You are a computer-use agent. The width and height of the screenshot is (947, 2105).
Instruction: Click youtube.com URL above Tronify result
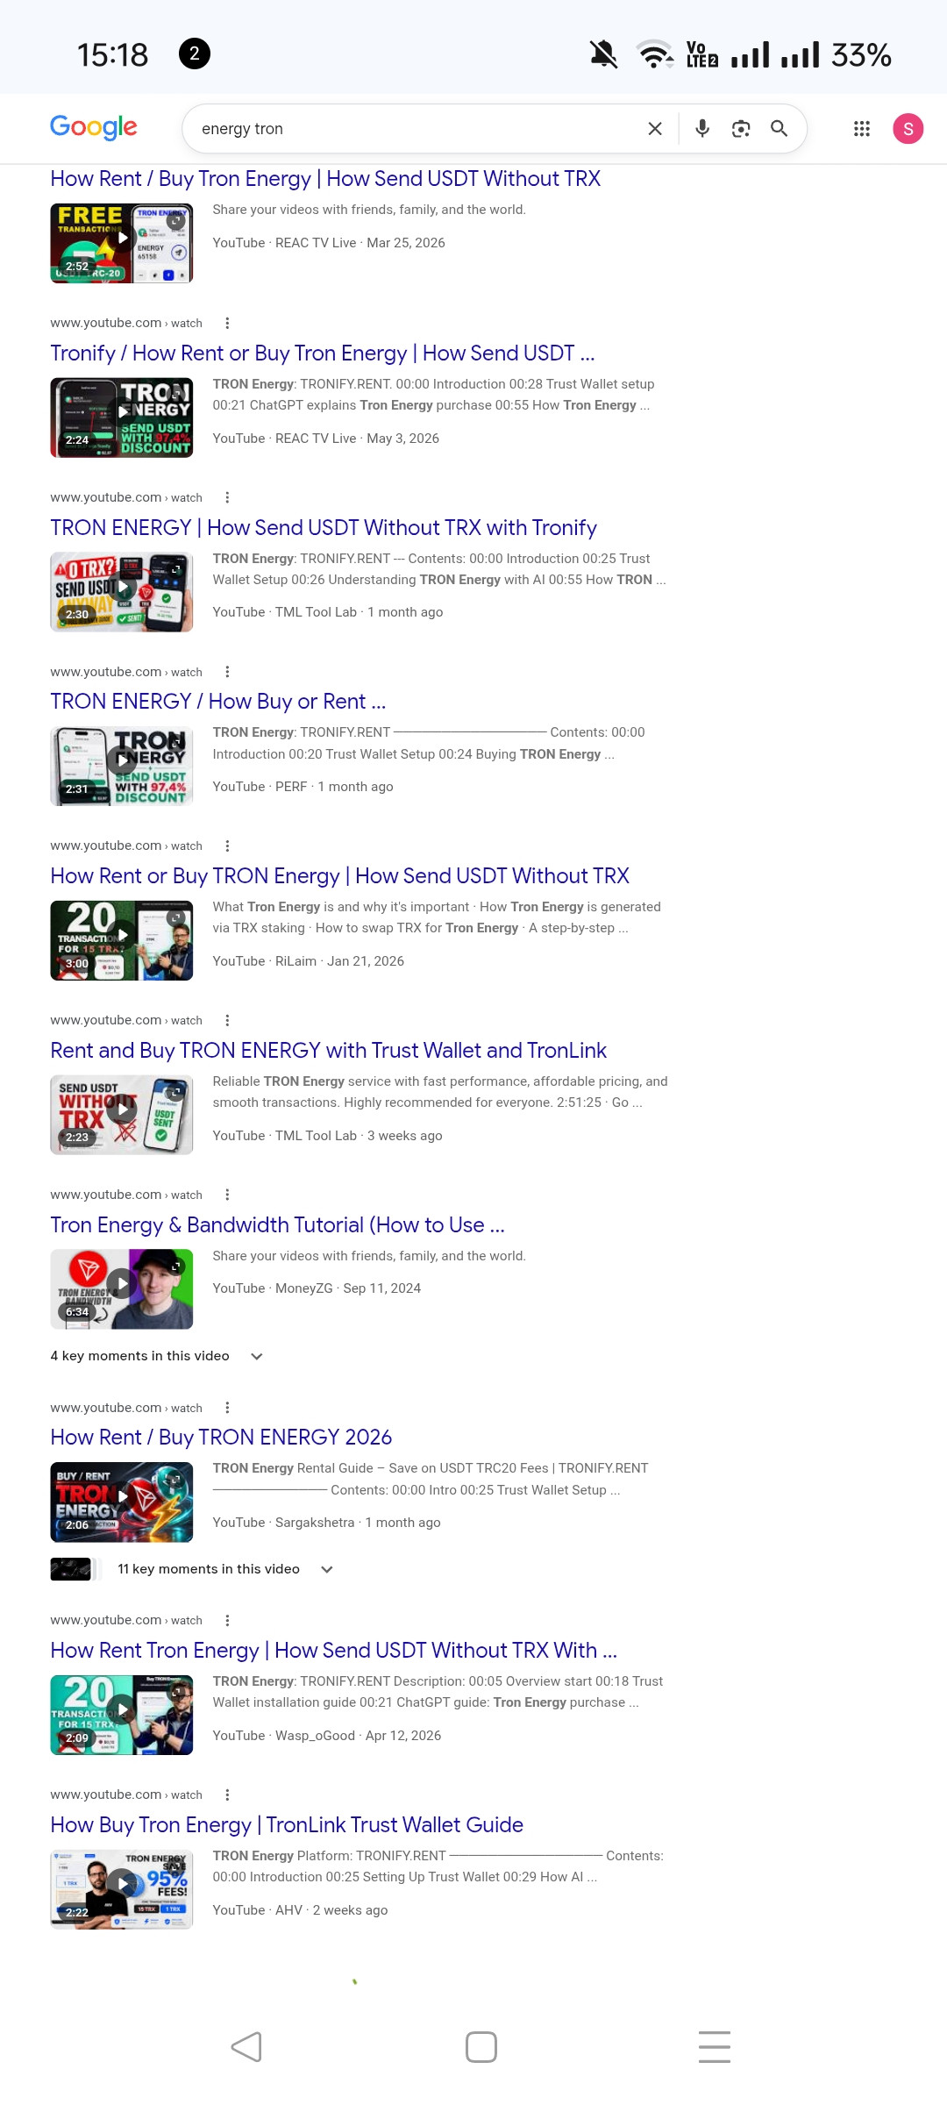[126, 323]
